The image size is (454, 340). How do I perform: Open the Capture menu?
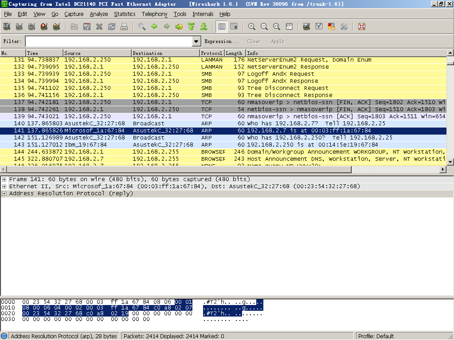coord(74,14)
